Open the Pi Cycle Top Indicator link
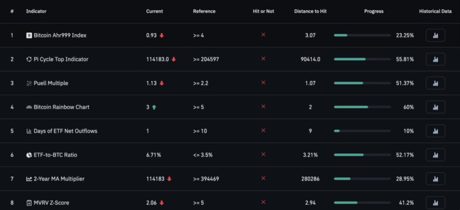The image size is (460, 210). pos(61,59)
